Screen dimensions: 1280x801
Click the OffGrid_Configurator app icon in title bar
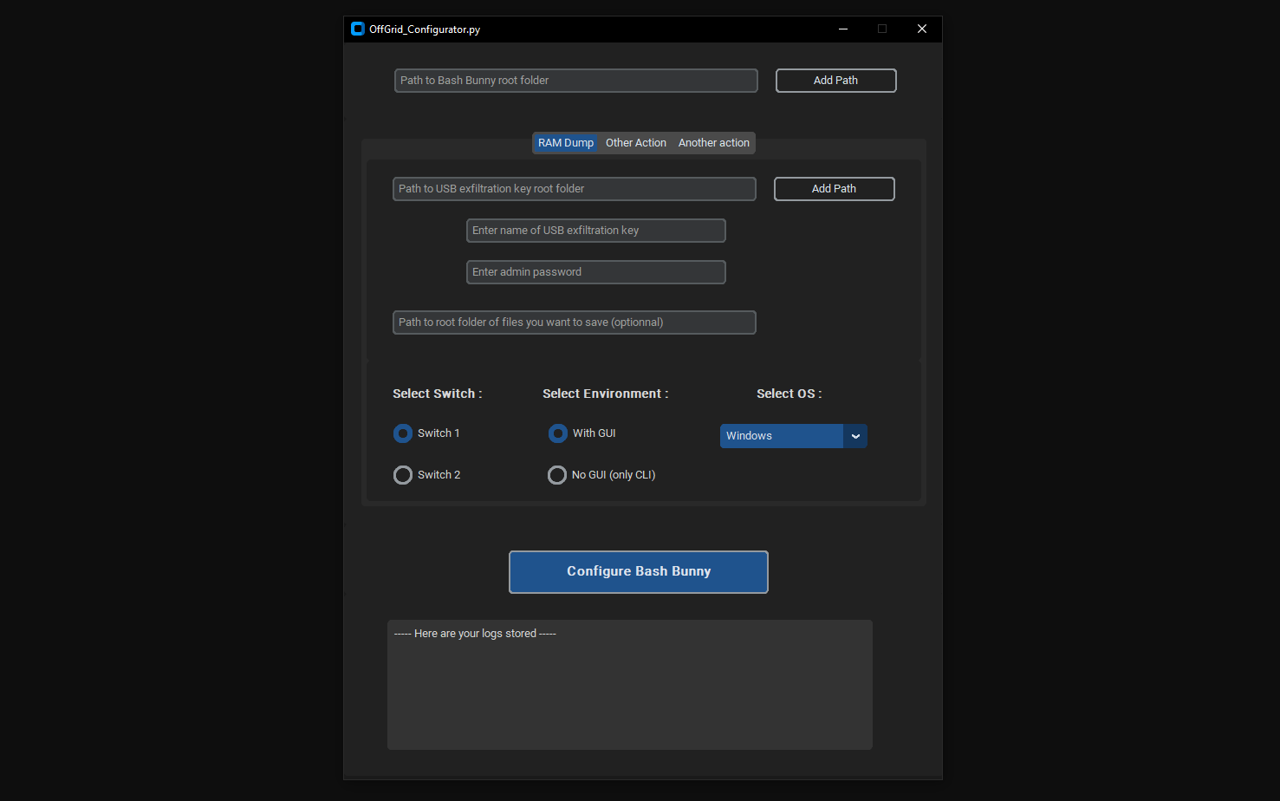coord(358,29)
